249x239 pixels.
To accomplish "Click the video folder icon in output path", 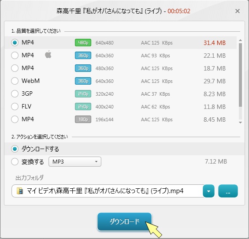I will pos(20,191).
